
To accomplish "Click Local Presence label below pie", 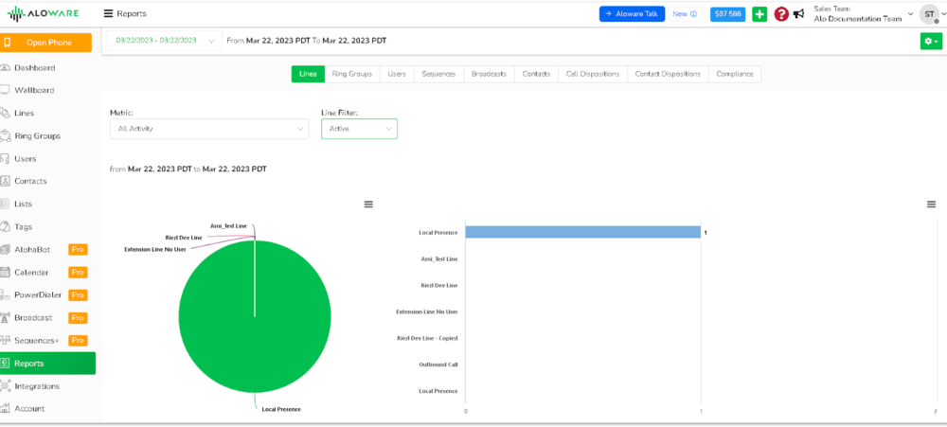I will tap(281, 410).
